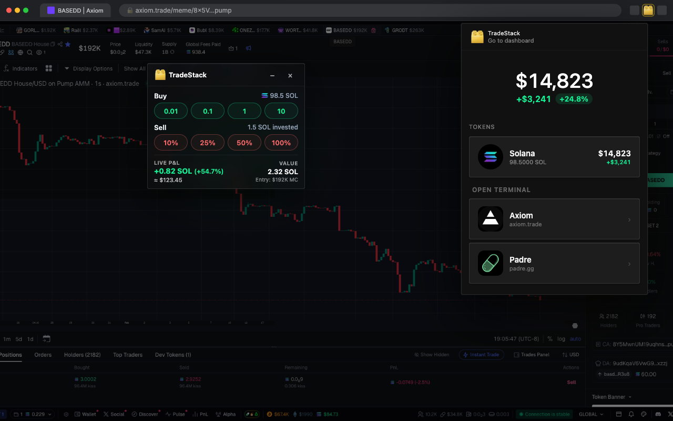Select the SamAI ticker in the top bar
This screenshot has width=673, height=421.
coord(162,31)
